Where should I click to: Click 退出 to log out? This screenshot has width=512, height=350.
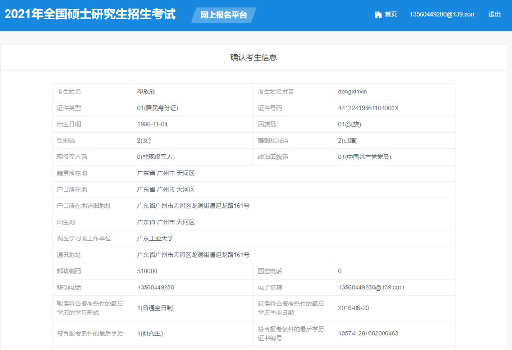click(494, 15)
